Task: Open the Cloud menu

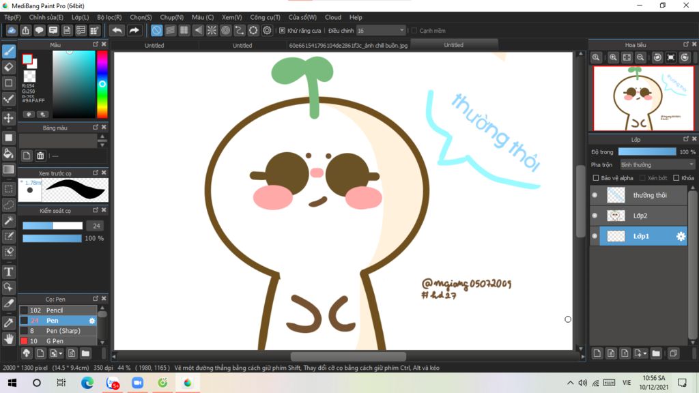Action: point(332,17)
